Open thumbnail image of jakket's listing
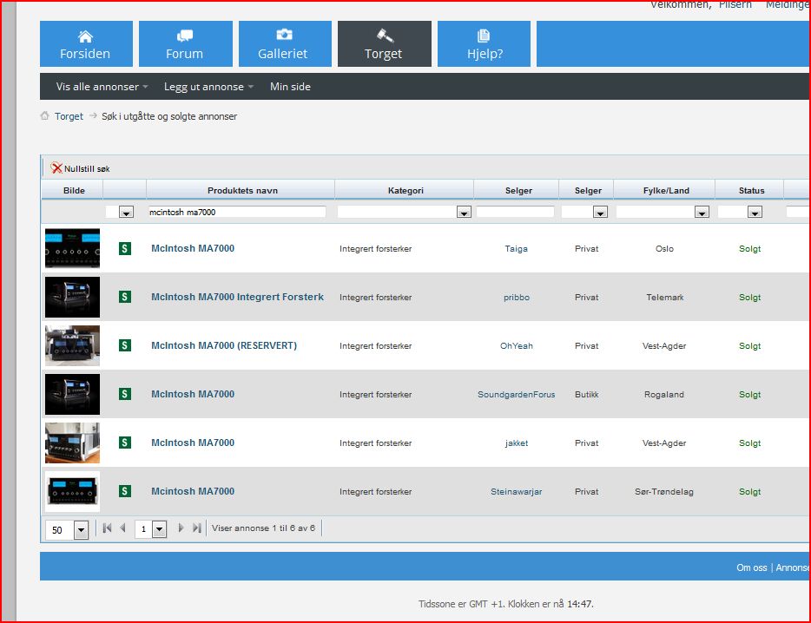Screen dimensions: 811x623 coord(72,443)
